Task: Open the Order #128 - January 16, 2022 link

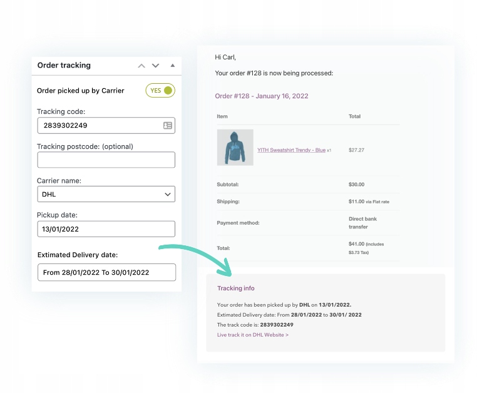Action: 261,96
